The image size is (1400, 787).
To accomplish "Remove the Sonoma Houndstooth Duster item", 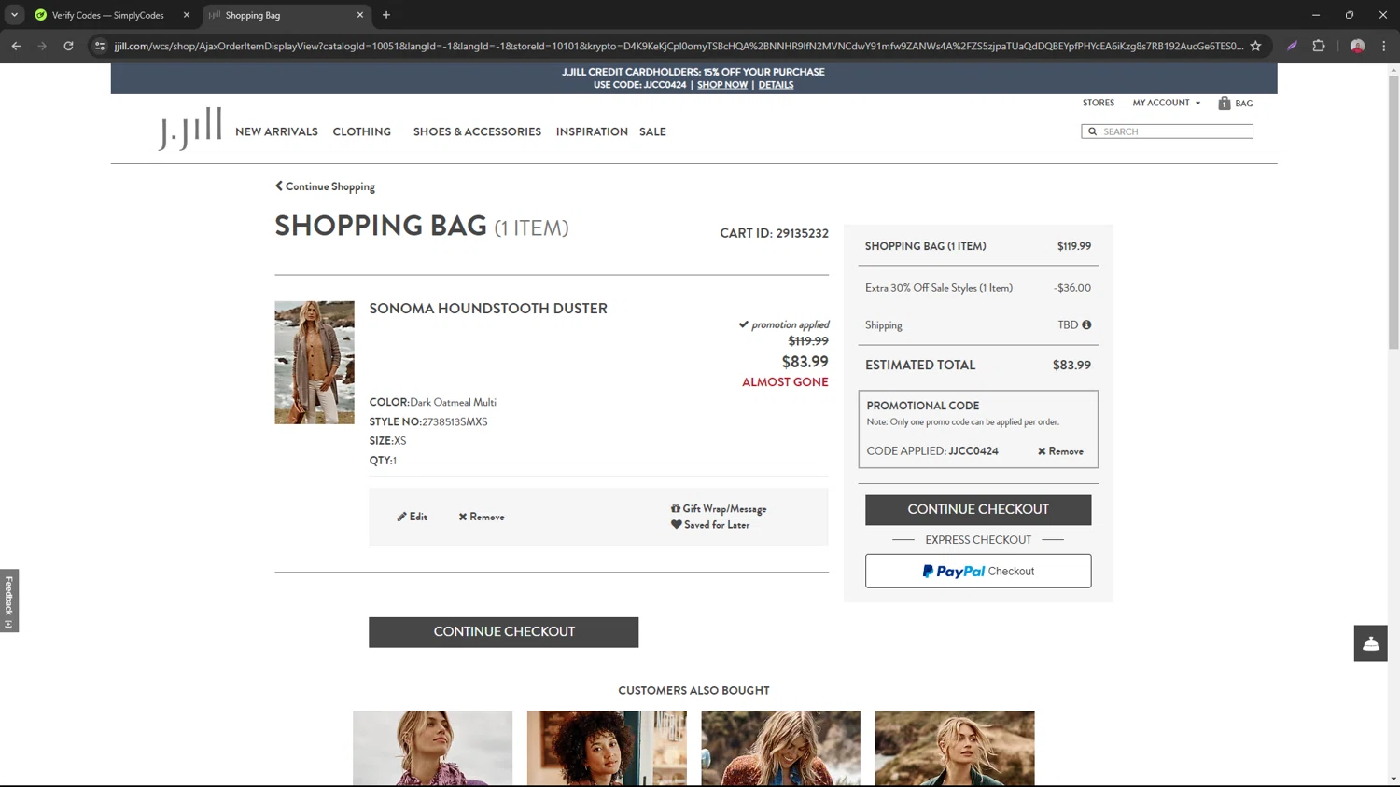I will [482, 517].
